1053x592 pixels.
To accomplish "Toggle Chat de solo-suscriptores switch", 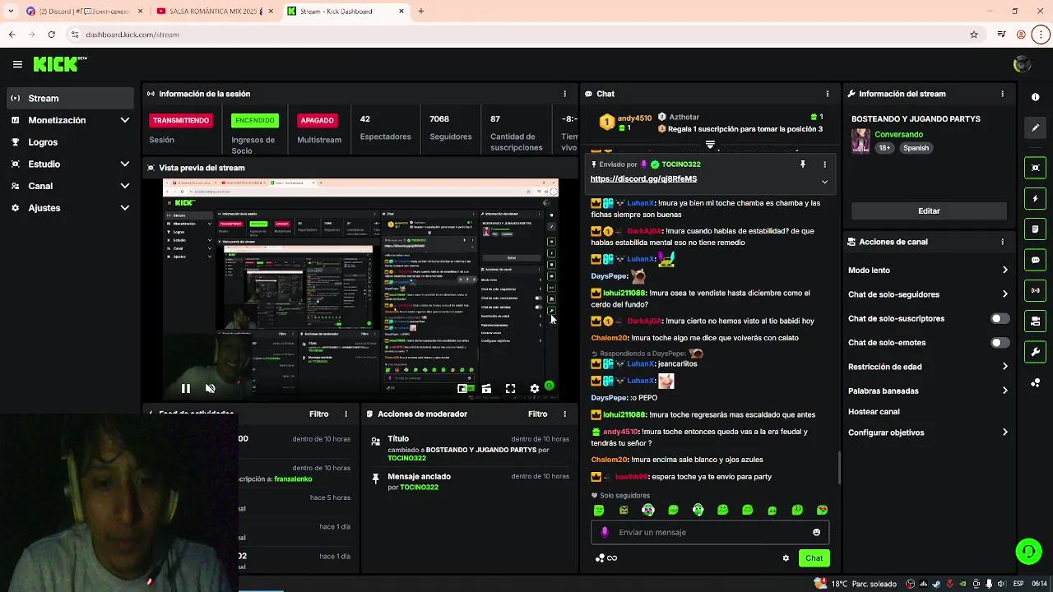I will (1000, 318).
